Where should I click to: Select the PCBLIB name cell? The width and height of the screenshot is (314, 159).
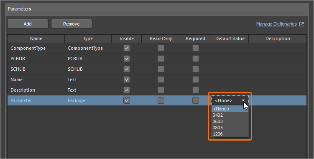(x=36, y=59)
